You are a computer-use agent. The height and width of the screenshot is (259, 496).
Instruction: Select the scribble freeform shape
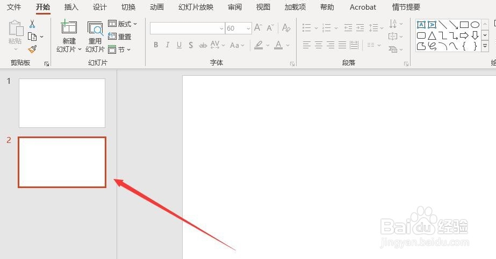[x=433, y=46]
